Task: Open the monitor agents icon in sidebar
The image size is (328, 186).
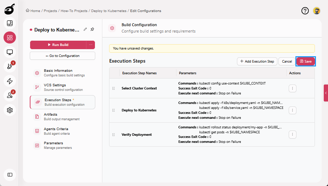Action: click(x=10, y=52)
